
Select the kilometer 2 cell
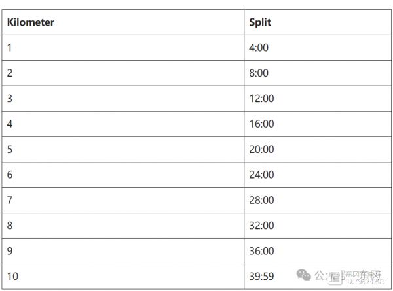coord(123,73)
